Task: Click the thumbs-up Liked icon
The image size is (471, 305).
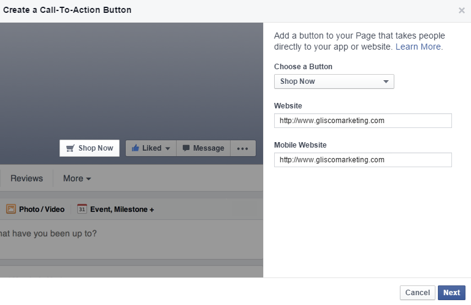Action: pyautogui.click(x=136, y=148)
